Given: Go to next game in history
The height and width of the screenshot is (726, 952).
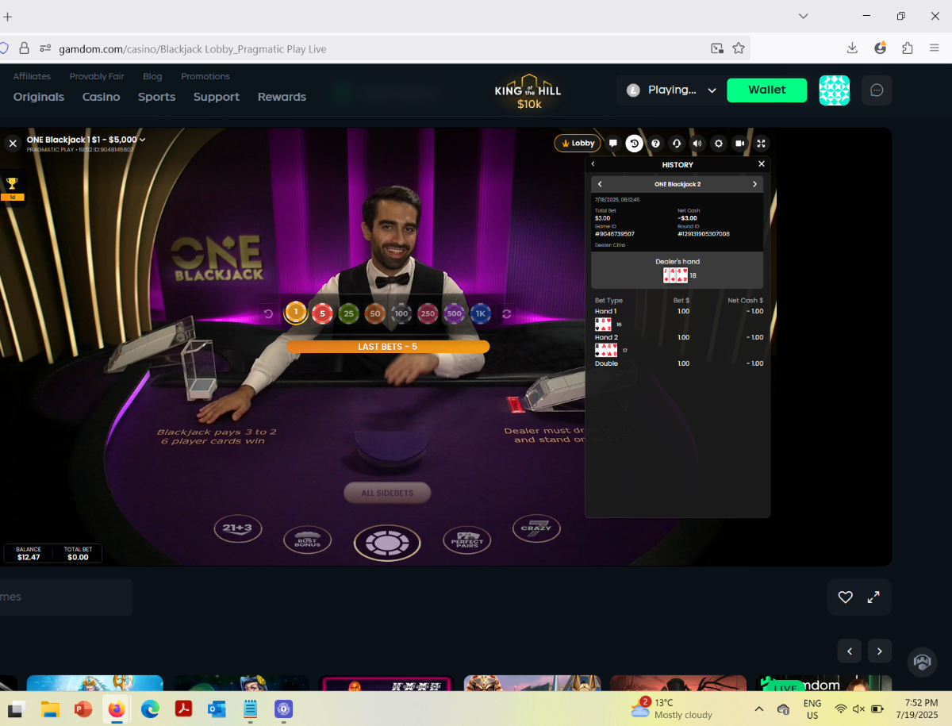Looking at the screenshot, I should tap(754, 184).
